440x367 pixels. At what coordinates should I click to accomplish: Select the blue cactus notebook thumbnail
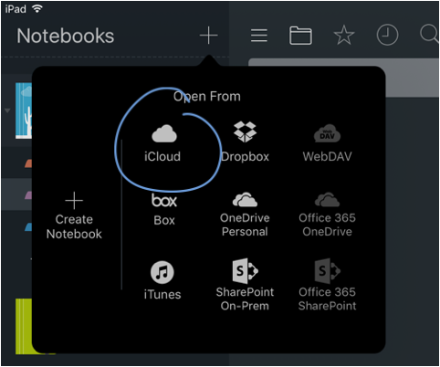click(24, 110)
